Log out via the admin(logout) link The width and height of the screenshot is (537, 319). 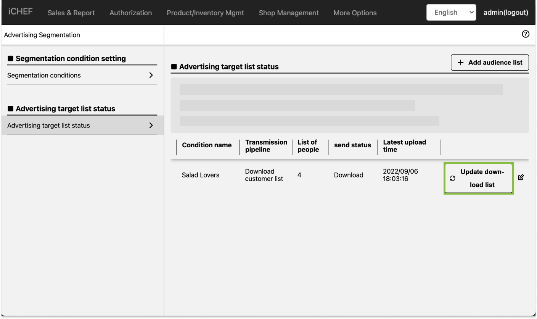tap(506, 13)
